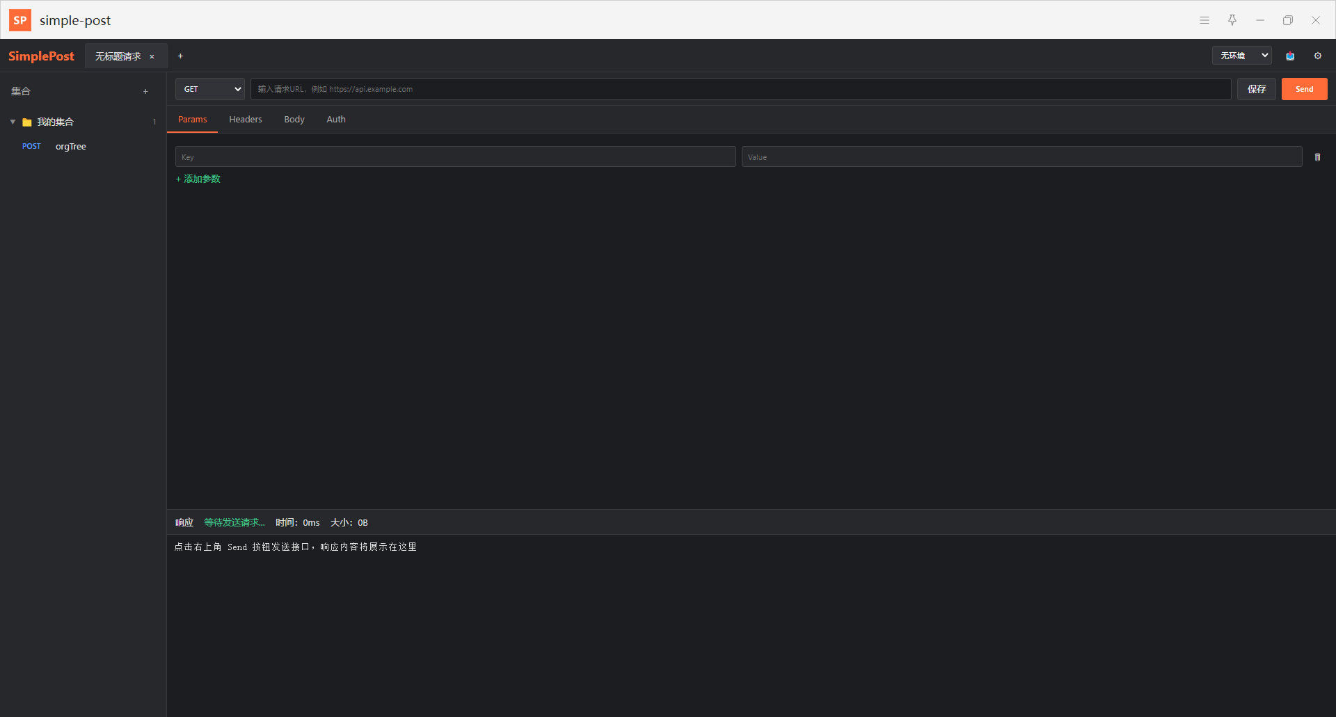Click the 等待发送请求... status text
1336x717 pixels.
click(234, 522)
